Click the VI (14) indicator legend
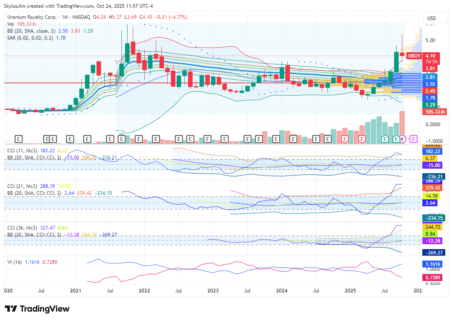 point(14,262)
